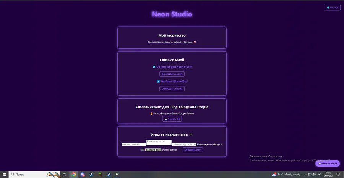Viewport: 344px width, 178px height.
Task: Download the script via Скачать .txt
Action: 172,119
